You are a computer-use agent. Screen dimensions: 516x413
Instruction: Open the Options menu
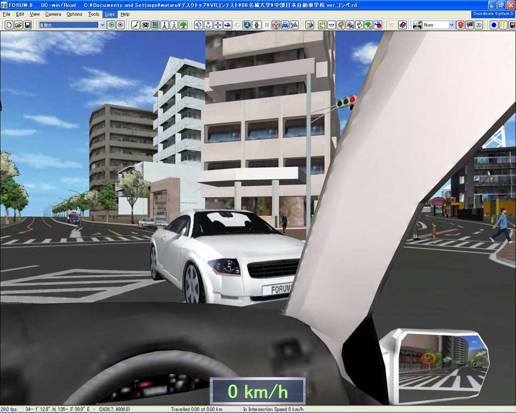coord(75,14)
